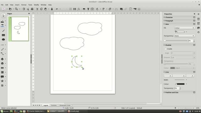The width and height of the screenshot is (201, 113).
Task: Open the Transparency dropdown showing None
Action: tap(184, 36)
